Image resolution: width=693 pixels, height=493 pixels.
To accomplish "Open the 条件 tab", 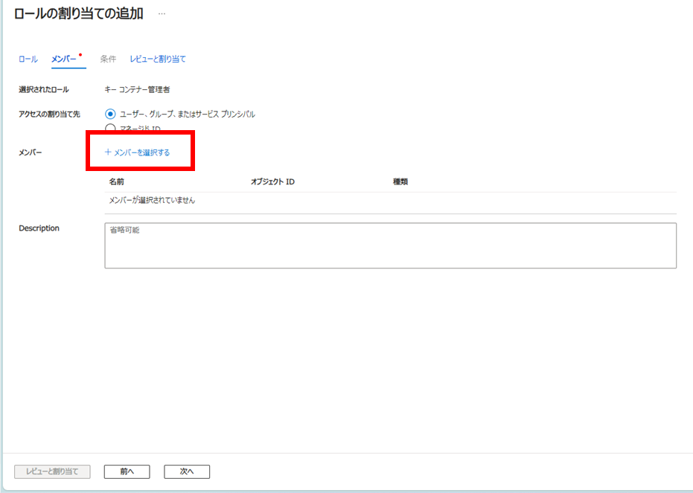I will click(109, 59).
